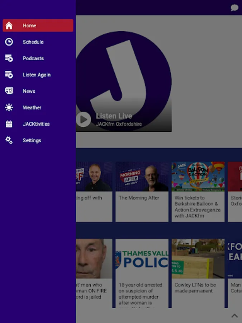Click the Listen Again playlist icon
Image resolution: width=242 pixels, height=323 pixels.
(x=9, y=75)
